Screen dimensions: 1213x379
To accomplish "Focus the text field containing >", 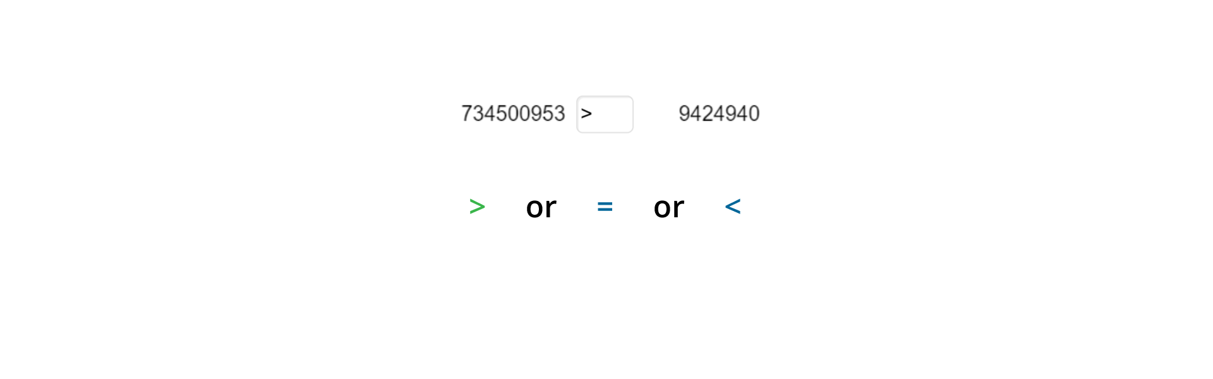I will [x=605, y=114].
